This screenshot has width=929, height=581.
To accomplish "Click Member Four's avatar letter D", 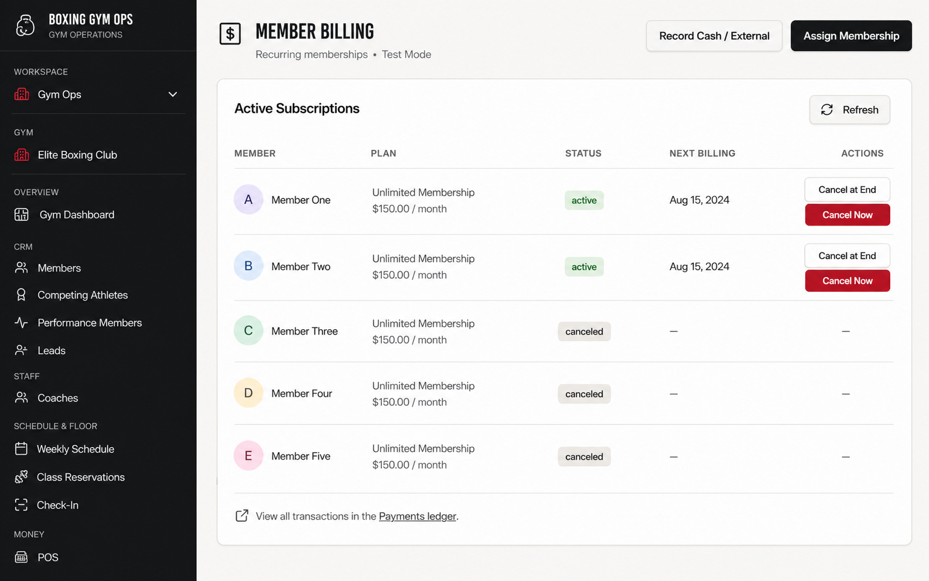I will coord(248,393).
